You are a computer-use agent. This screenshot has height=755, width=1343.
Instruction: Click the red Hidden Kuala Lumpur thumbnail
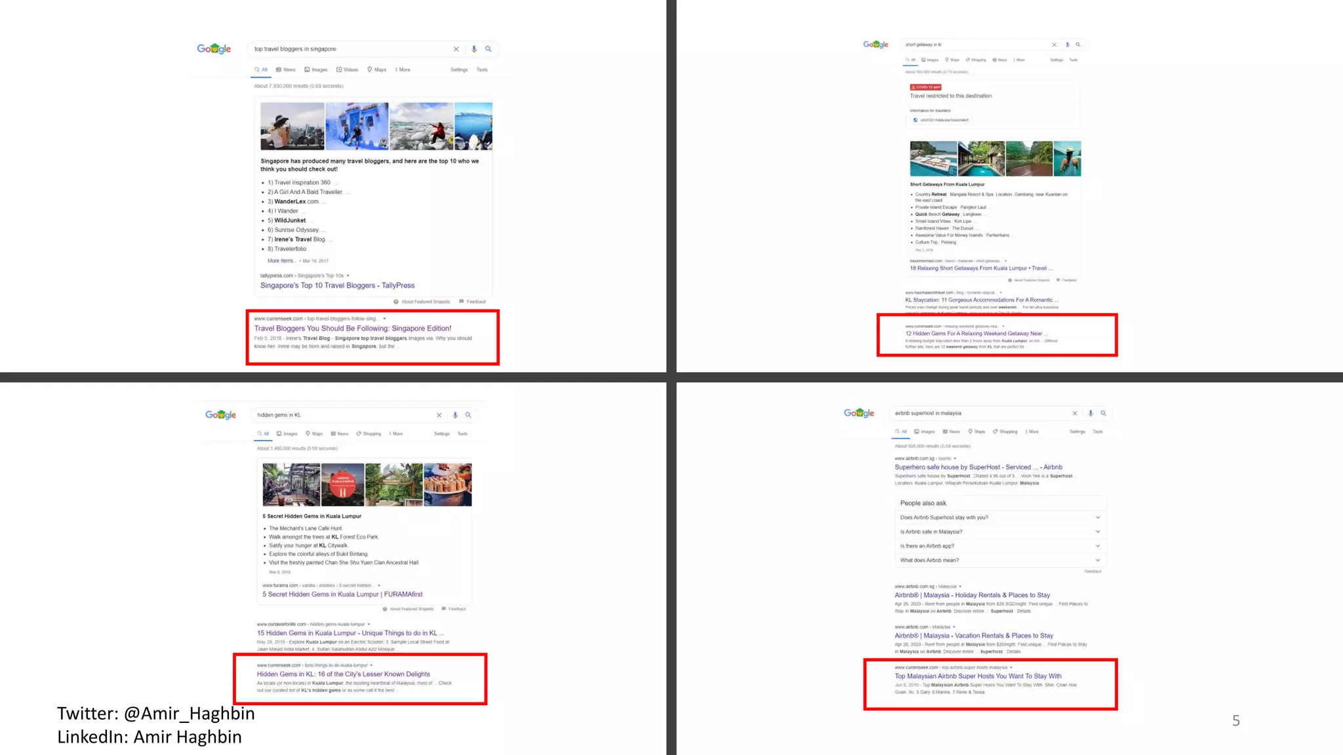[342, 484]
